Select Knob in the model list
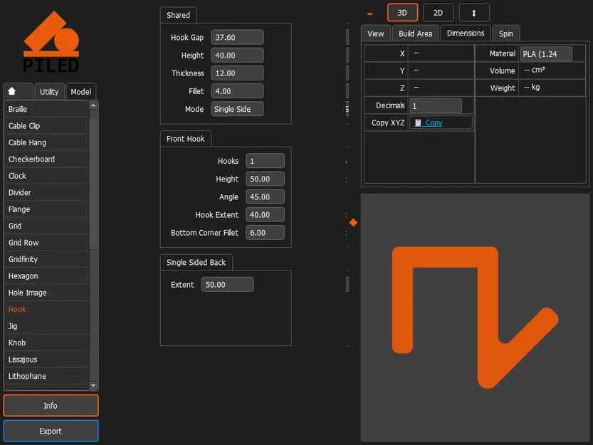The width and height of the screenshot is (593, 445). coord(47,342)
